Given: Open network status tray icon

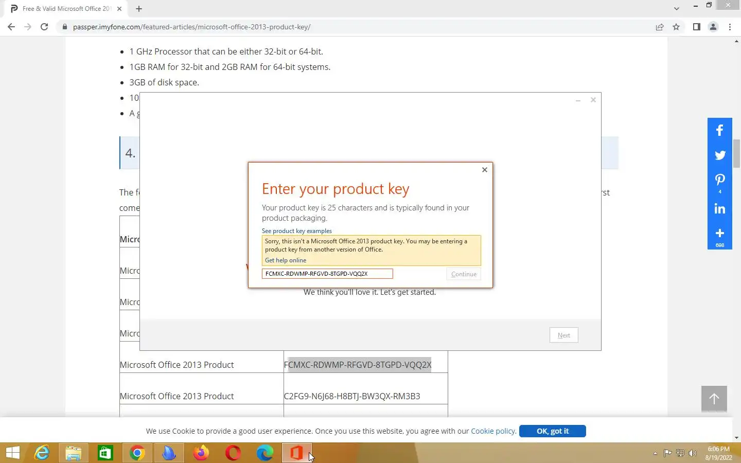Looking at the screenshot, I should tap(680, 453).
